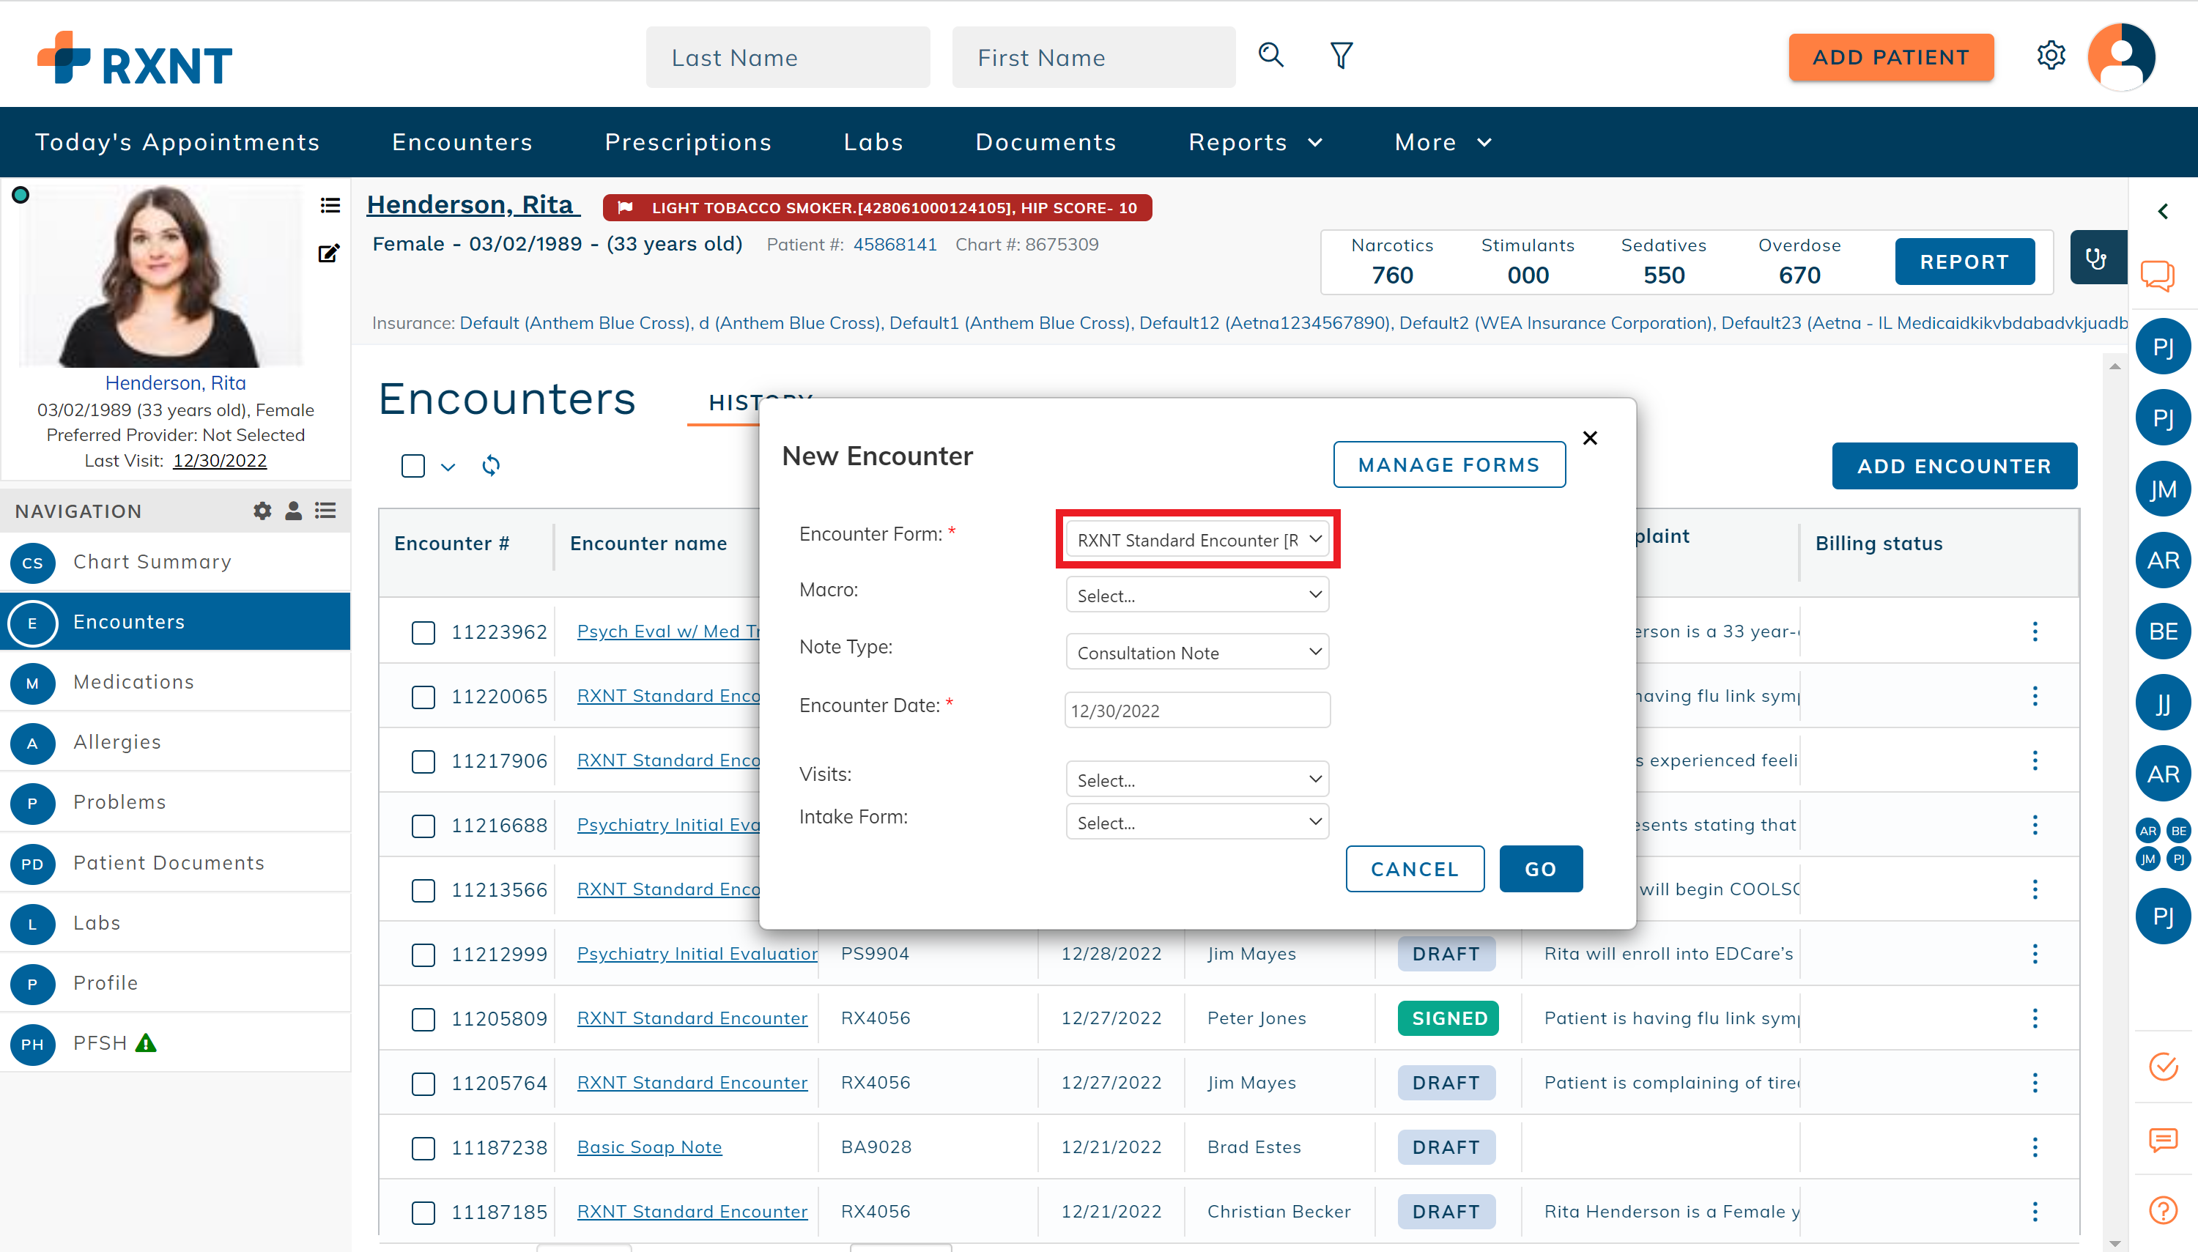Click the REPORT button for PDMP scores
2198x1252 pixels.
pyautogui.click(x=1964, y=262)
